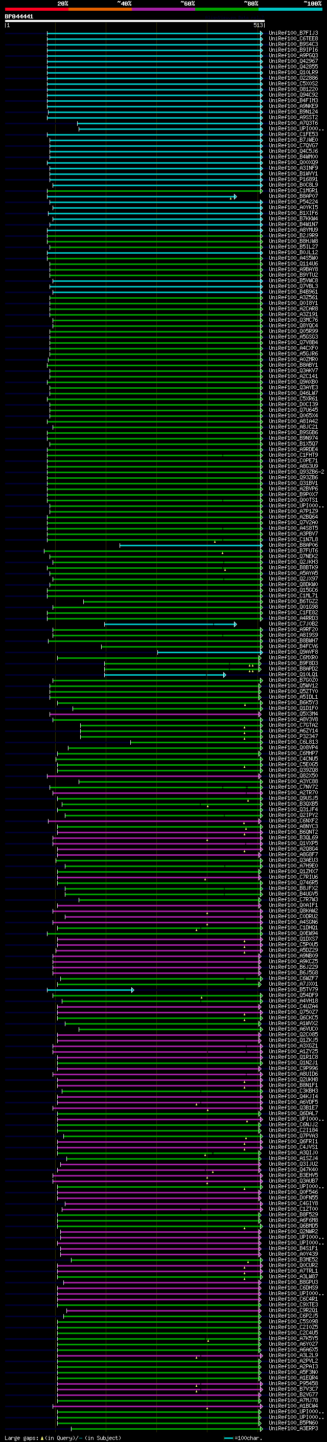Select the UniRef100_C1MGR1 label
Screen dimensions: 327x1442
(x=293, y=190)
